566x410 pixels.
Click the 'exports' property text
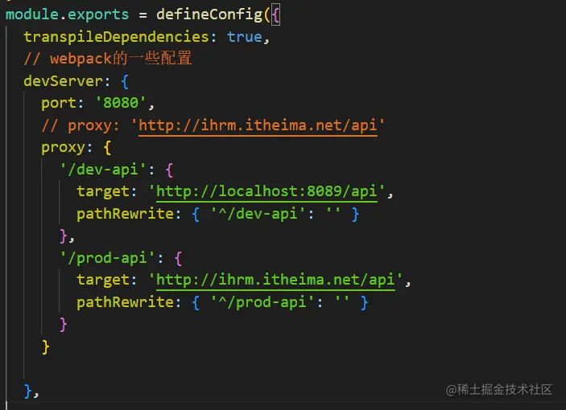pyautogui.click(x=98, y=14)
